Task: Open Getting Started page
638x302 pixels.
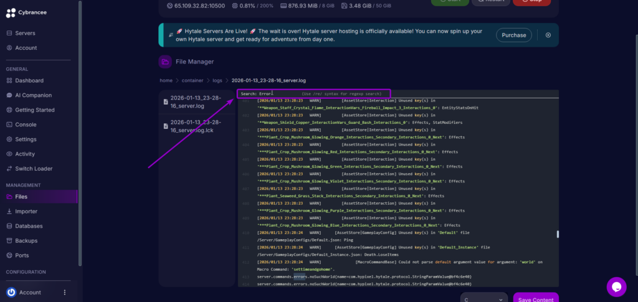Action: [x=35, y=110]
